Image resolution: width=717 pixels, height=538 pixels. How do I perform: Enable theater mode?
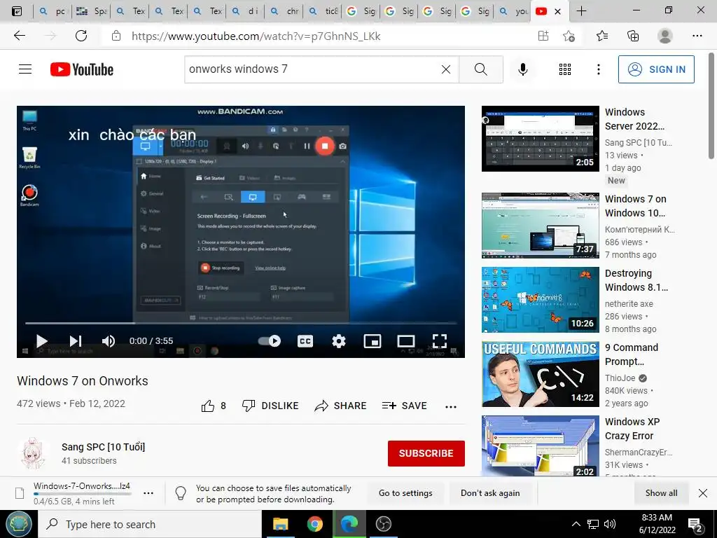coord(405,341)
